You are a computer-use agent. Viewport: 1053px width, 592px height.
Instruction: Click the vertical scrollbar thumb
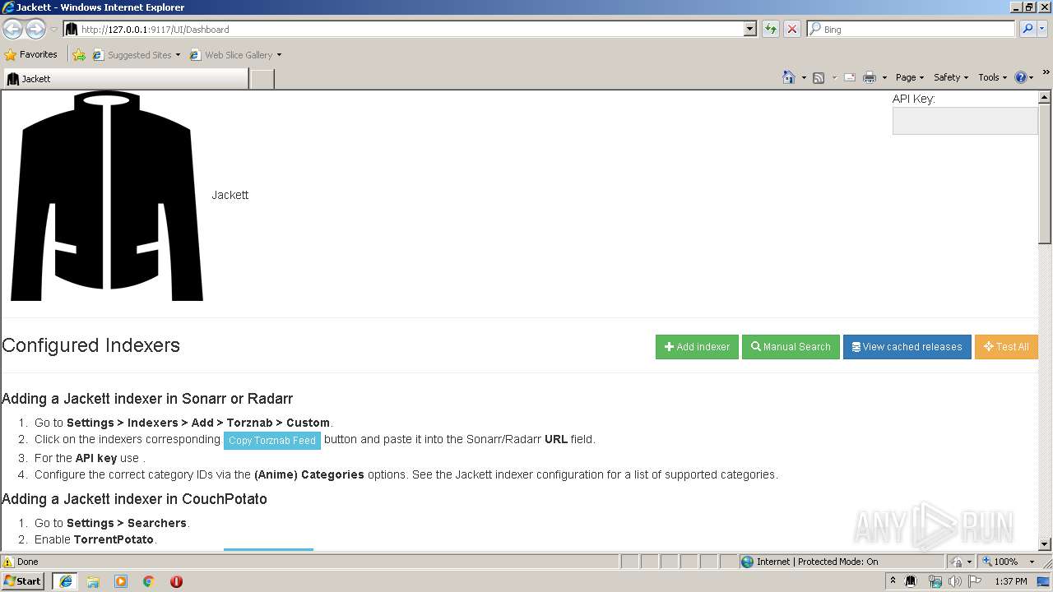(1045, 173)
